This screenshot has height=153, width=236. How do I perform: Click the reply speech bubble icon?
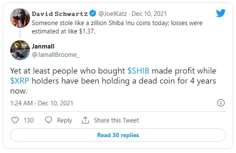49,120
